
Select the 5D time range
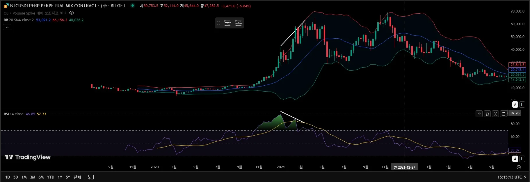pyautogui.click(x=16, y=177)
